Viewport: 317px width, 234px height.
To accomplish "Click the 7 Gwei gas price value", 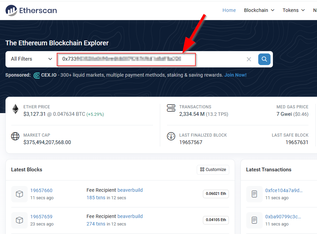I will coord(284,114).
